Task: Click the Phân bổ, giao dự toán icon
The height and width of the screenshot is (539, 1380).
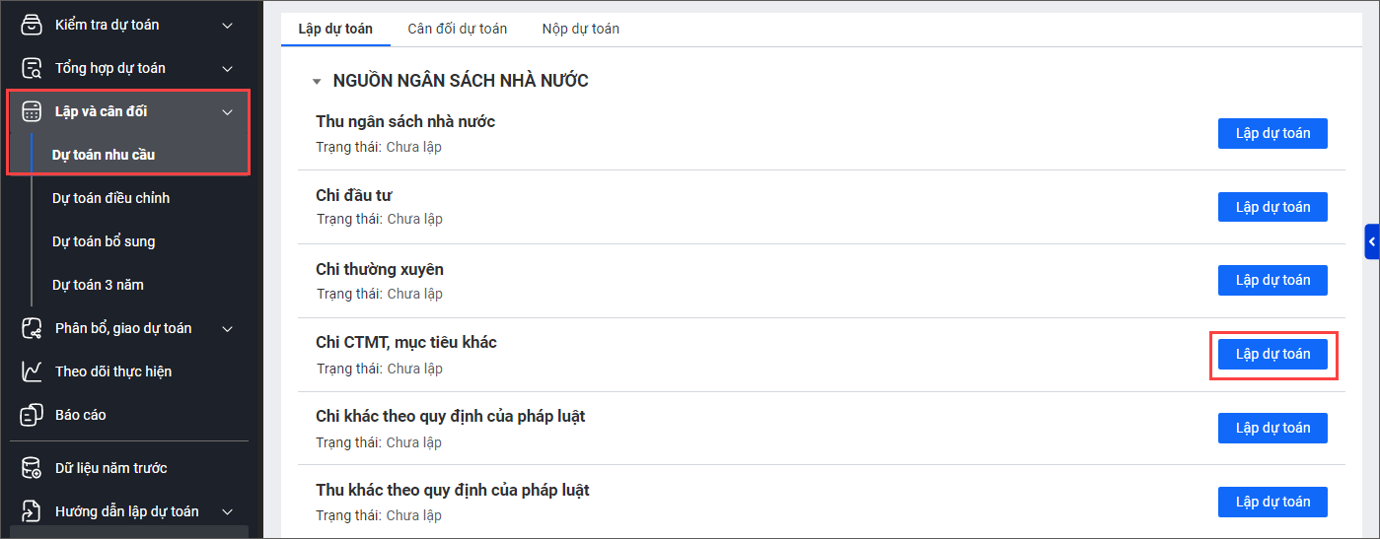Action: click(x=33, y=328)
